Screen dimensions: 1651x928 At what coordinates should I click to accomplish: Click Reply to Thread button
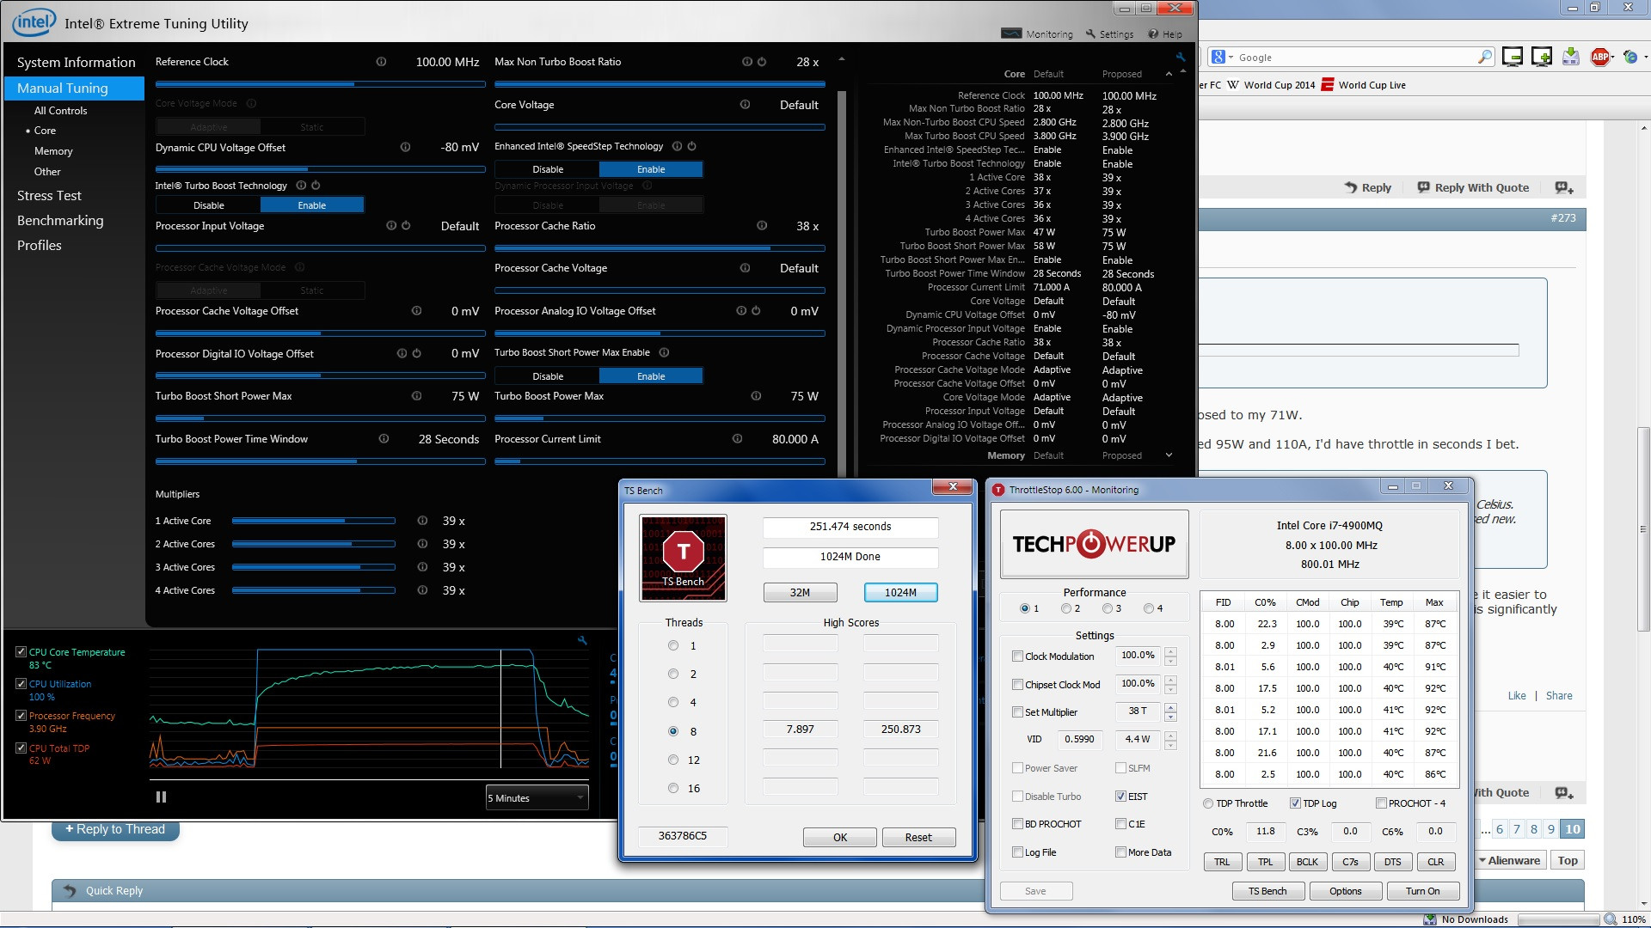[x=115, y=829]
